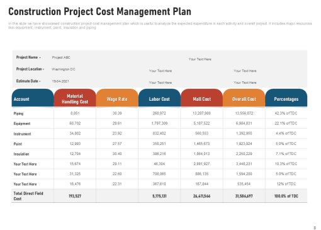Select the Washington DC location text

64,69
